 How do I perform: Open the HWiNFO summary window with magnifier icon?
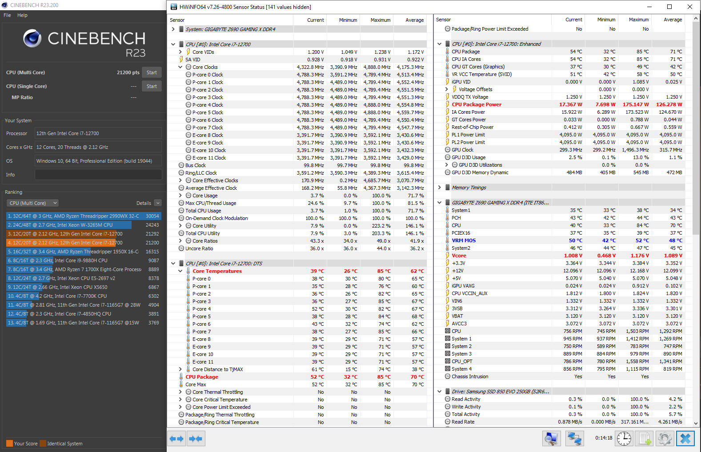click(552, 439)
